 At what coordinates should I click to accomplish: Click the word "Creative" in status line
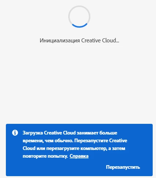tap(91, 41)
